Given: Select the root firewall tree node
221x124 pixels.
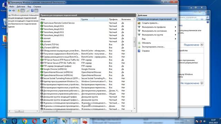Looking at the screenshot, I should (23, 15).
